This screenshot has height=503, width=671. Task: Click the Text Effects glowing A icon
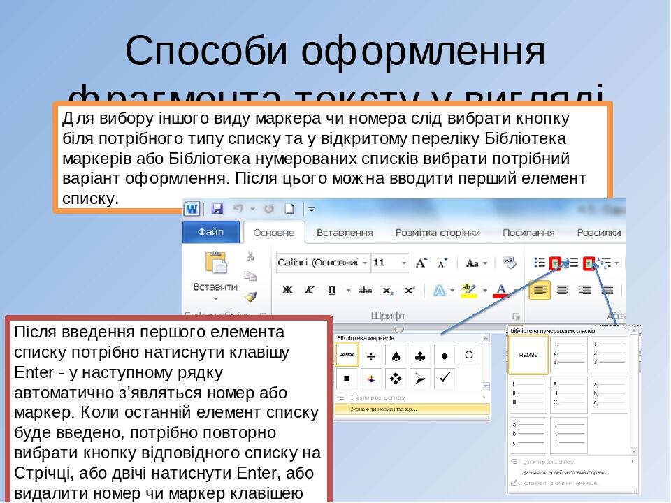[440, 291]
